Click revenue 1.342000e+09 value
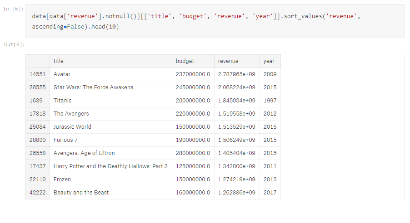Image resolution: width=410 pixels, height=223 pixels. click(237, 166)
